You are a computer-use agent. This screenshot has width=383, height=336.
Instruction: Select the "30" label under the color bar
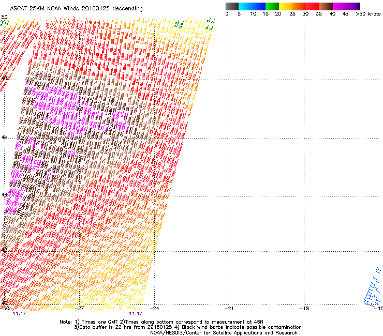pos(305,14)
